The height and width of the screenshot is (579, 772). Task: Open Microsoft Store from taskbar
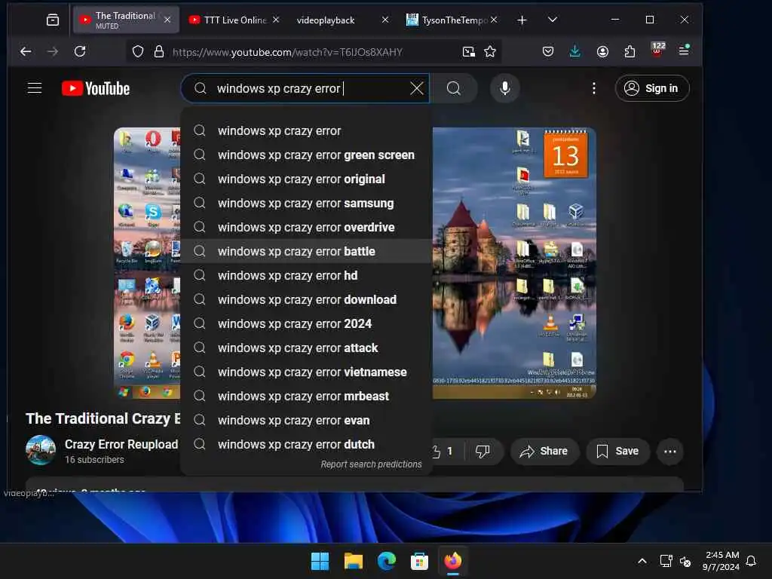[x=419, y=561]
